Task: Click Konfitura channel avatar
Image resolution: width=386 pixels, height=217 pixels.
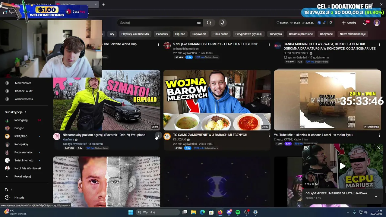Action: (x=57, y=136)
